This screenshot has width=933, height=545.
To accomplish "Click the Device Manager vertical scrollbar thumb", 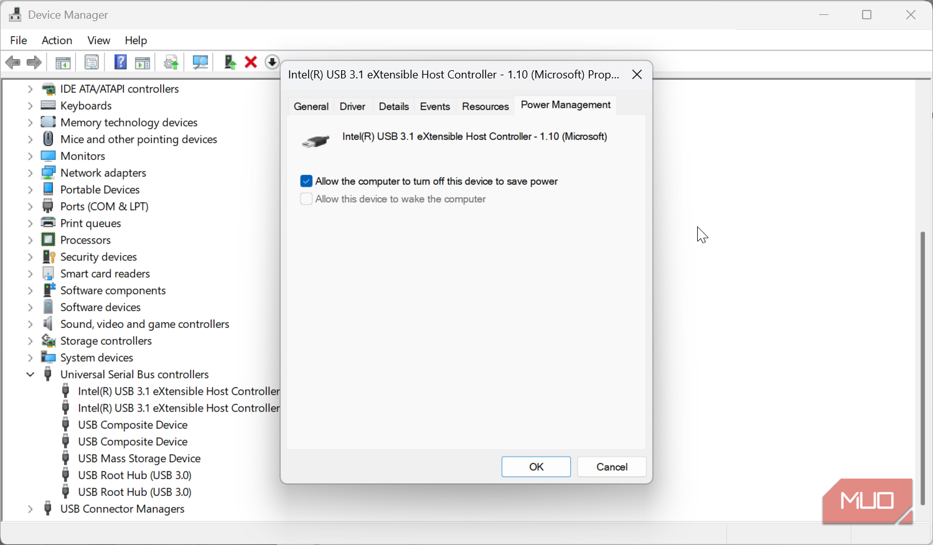I will click(923, 368).
